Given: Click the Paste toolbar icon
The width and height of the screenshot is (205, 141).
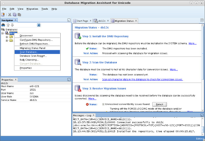Looking at the screenshot, I should tap(19, 15).
